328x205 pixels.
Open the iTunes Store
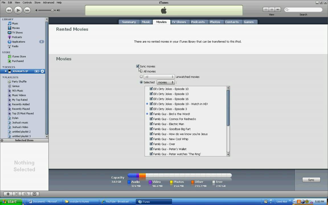click(19, 56)
